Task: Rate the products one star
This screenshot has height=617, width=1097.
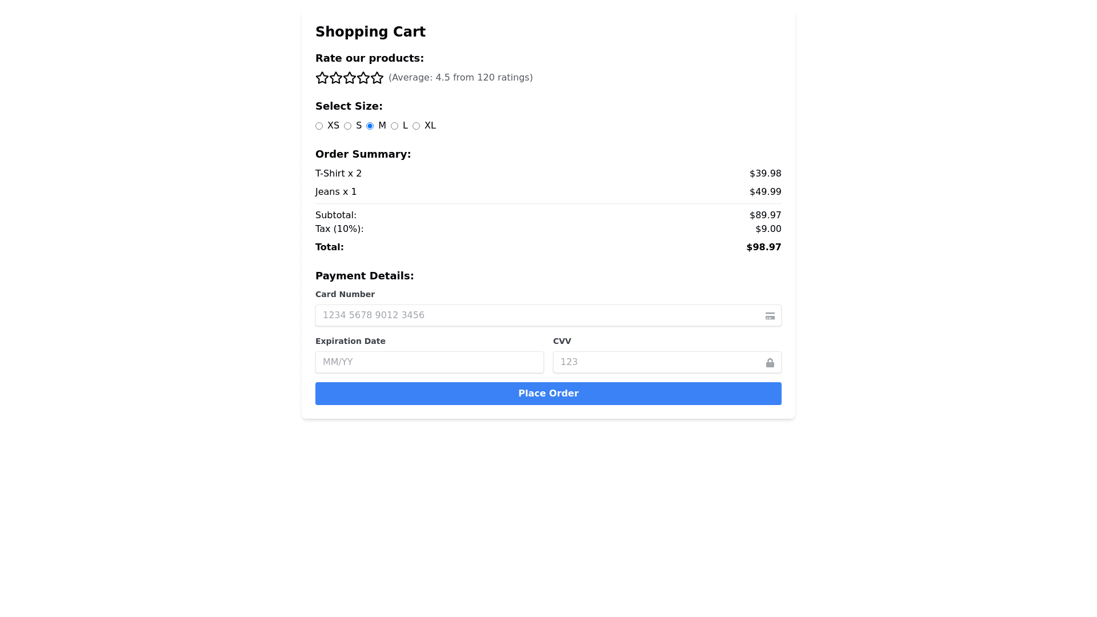Action: point(322,78)
